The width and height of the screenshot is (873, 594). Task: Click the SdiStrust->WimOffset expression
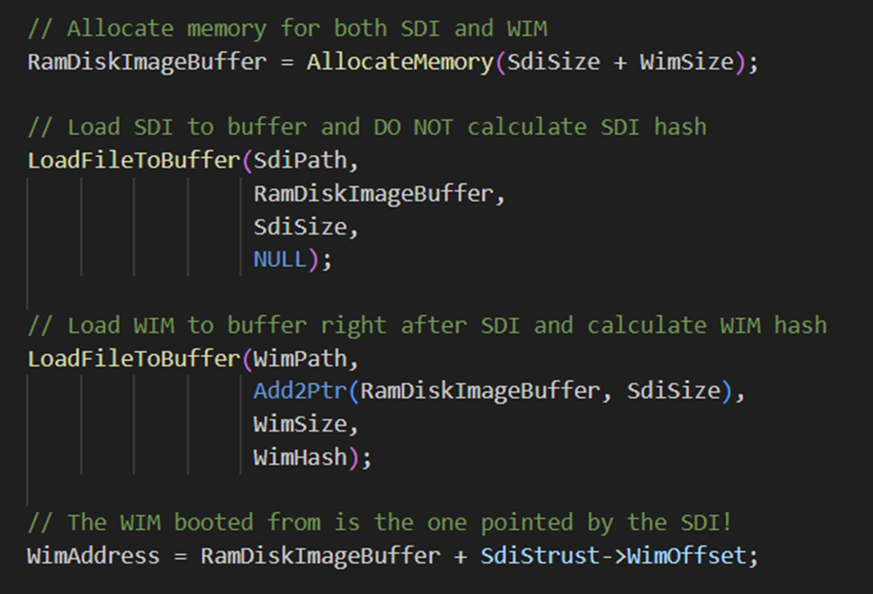point(613,556)
